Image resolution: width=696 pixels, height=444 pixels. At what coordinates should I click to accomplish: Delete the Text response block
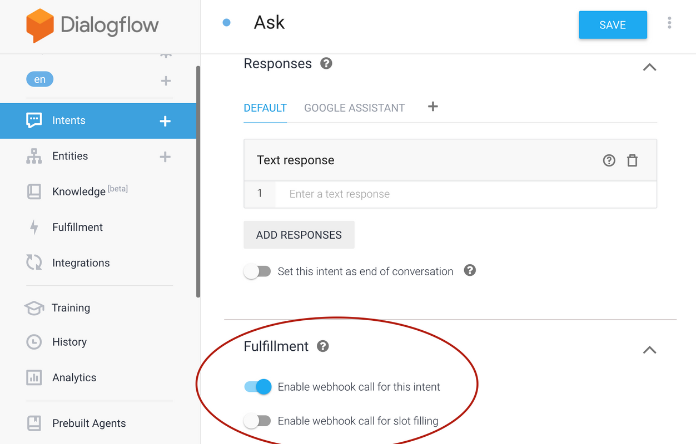pyautogui.click(x=632, y=161)
